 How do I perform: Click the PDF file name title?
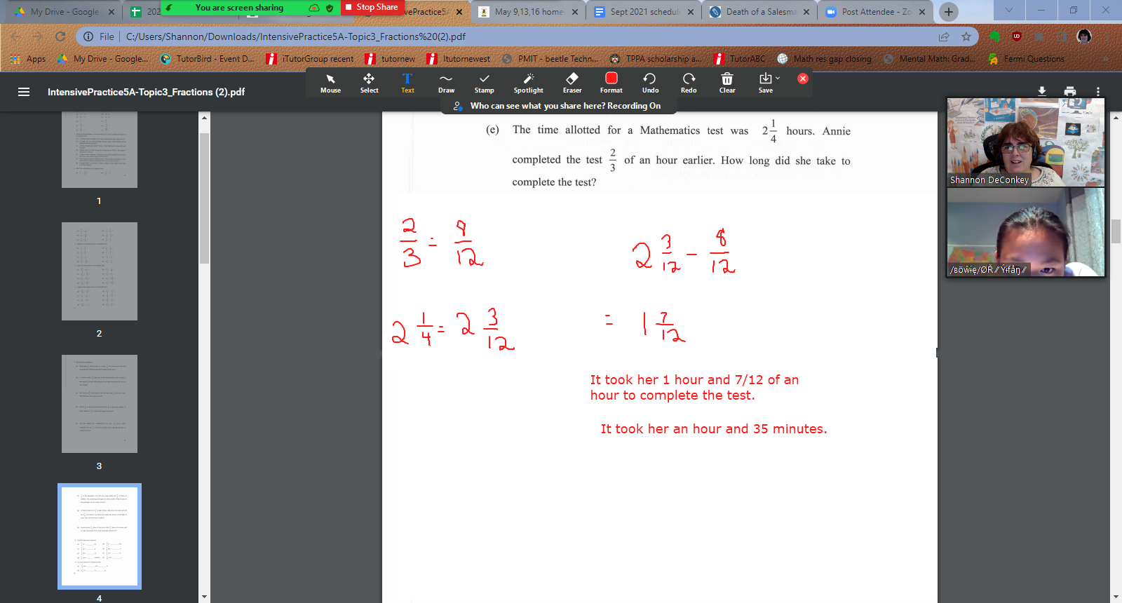click(x=146, y=92)
